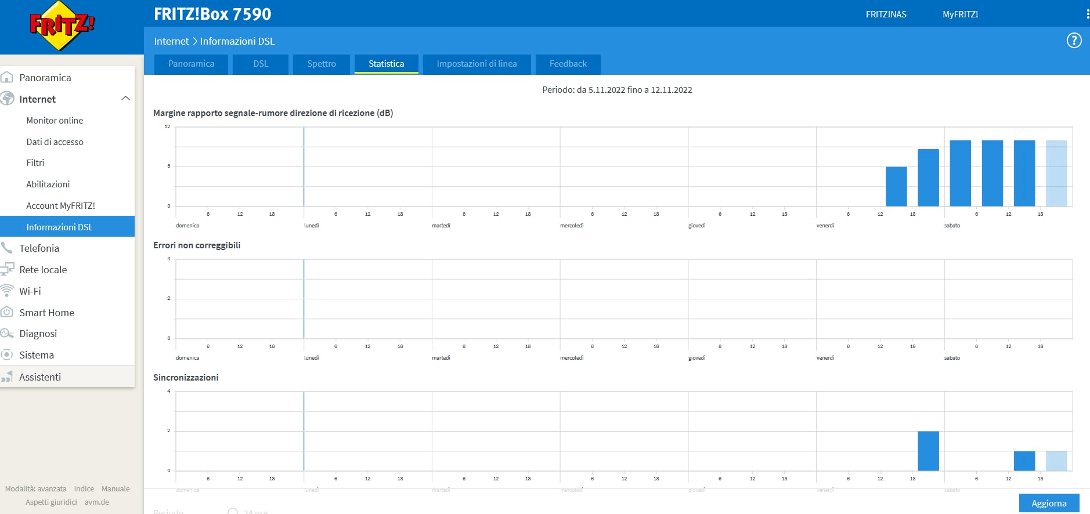
Task: Open the Impostazioni di linea tab
Action: click(x=477, y=64)
